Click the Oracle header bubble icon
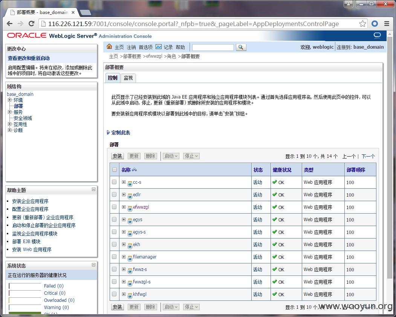 377,35
